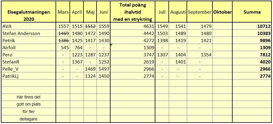Click the Oktober column header
Screen dimensions: 273x124
222,12
